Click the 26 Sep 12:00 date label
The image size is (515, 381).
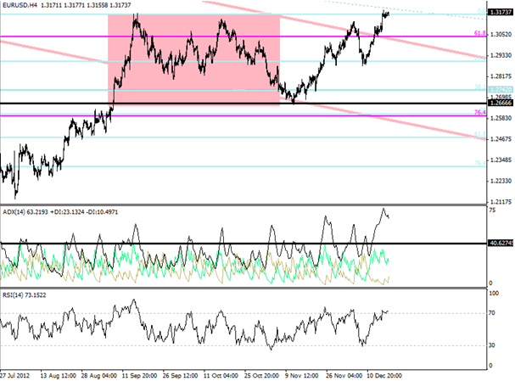tap(181, 375)
